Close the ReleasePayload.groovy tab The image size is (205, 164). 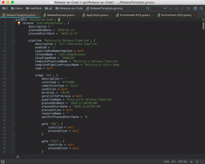tap(77, 15)
